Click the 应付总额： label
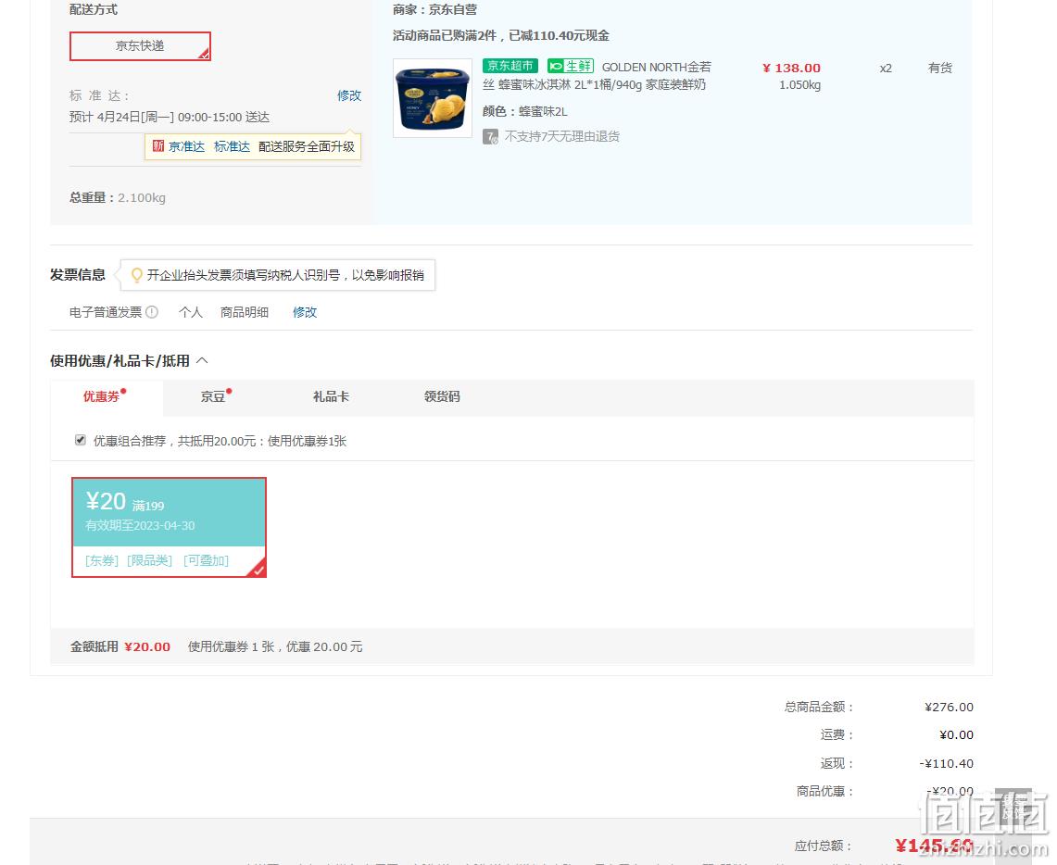The width and height of the screenshot is (1057, 865). click(x=823, y=846)
